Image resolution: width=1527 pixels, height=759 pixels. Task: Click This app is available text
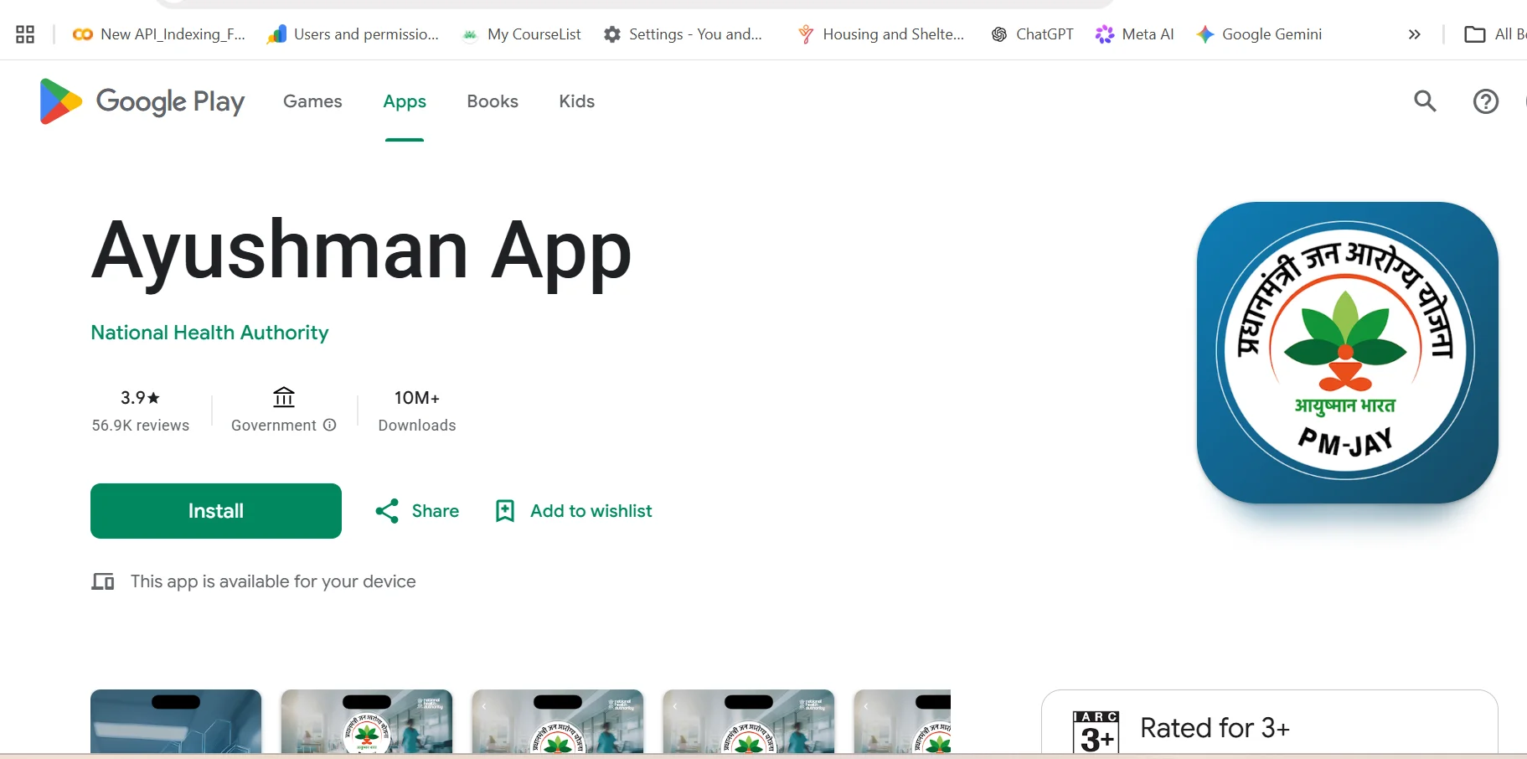273,581
